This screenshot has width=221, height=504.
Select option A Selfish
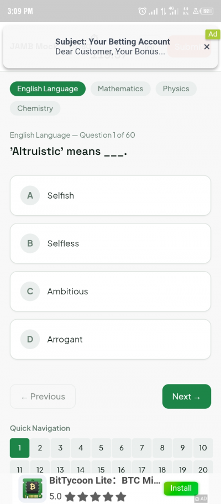pos(110,195)
